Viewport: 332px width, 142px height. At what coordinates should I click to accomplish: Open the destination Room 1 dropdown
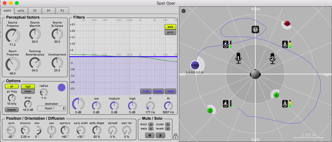click(x=51, y=108)
